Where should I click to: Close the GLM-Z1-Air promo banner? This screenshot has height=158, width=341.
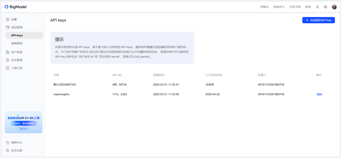click(39, 114)
